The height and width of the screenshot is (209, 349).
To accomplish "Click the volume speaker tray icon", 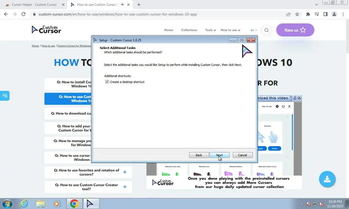I will point(321,204).
